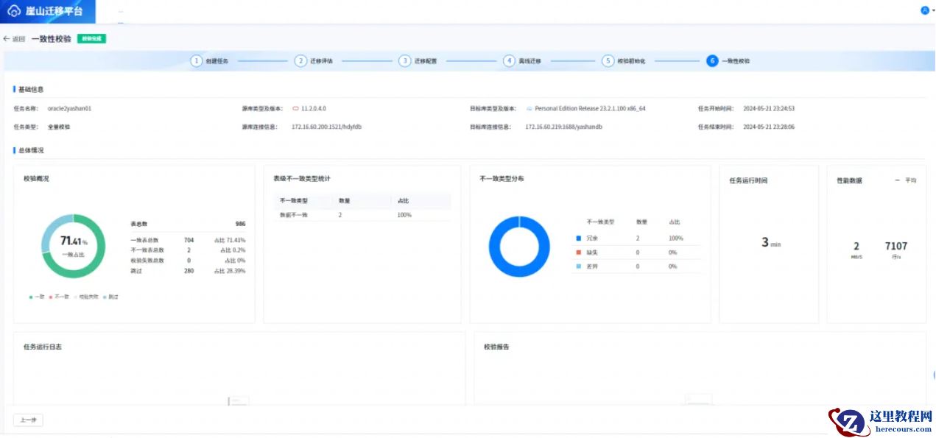Click the Yashan migration platform logo
This screenshot has width=936, height=438.
point(14,12)
